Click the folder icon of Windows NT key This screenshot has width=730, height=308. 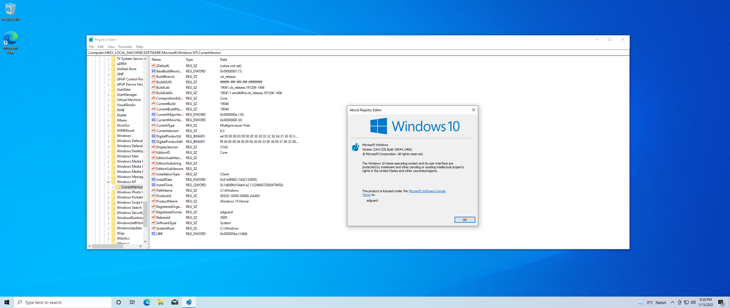113,182
